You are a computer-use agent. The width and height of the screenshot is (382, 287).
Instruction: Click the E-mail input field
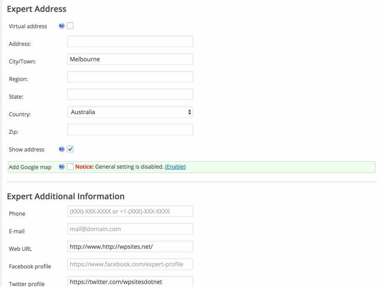tap(130, 229)
